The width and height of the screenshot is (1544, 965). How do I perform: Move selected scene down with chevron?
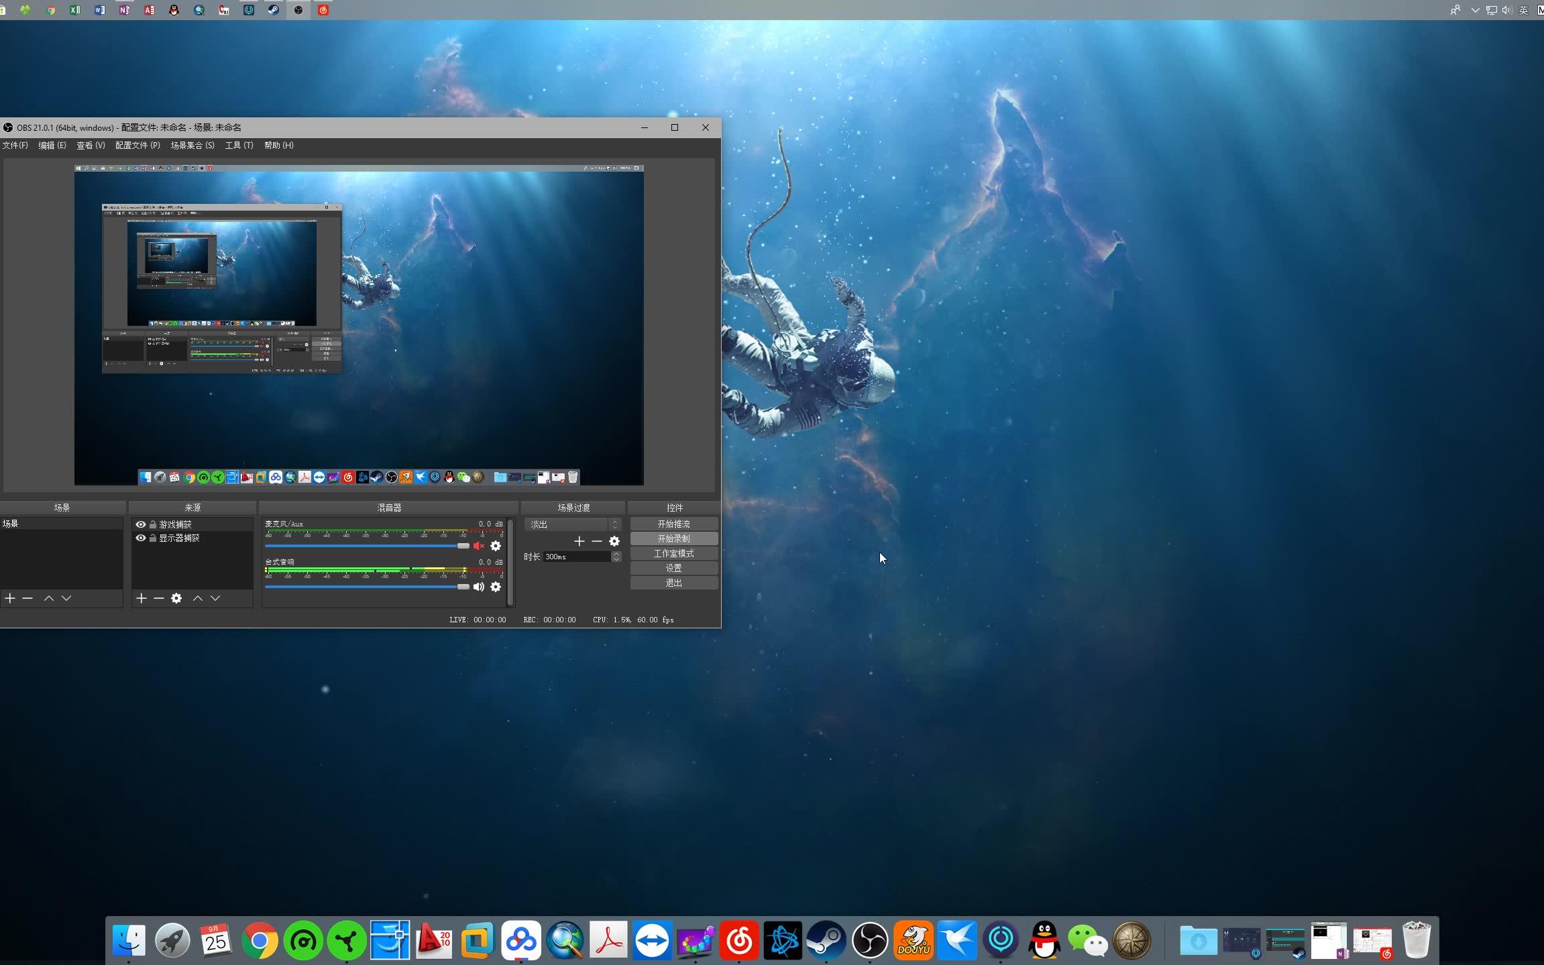point(66,598)
